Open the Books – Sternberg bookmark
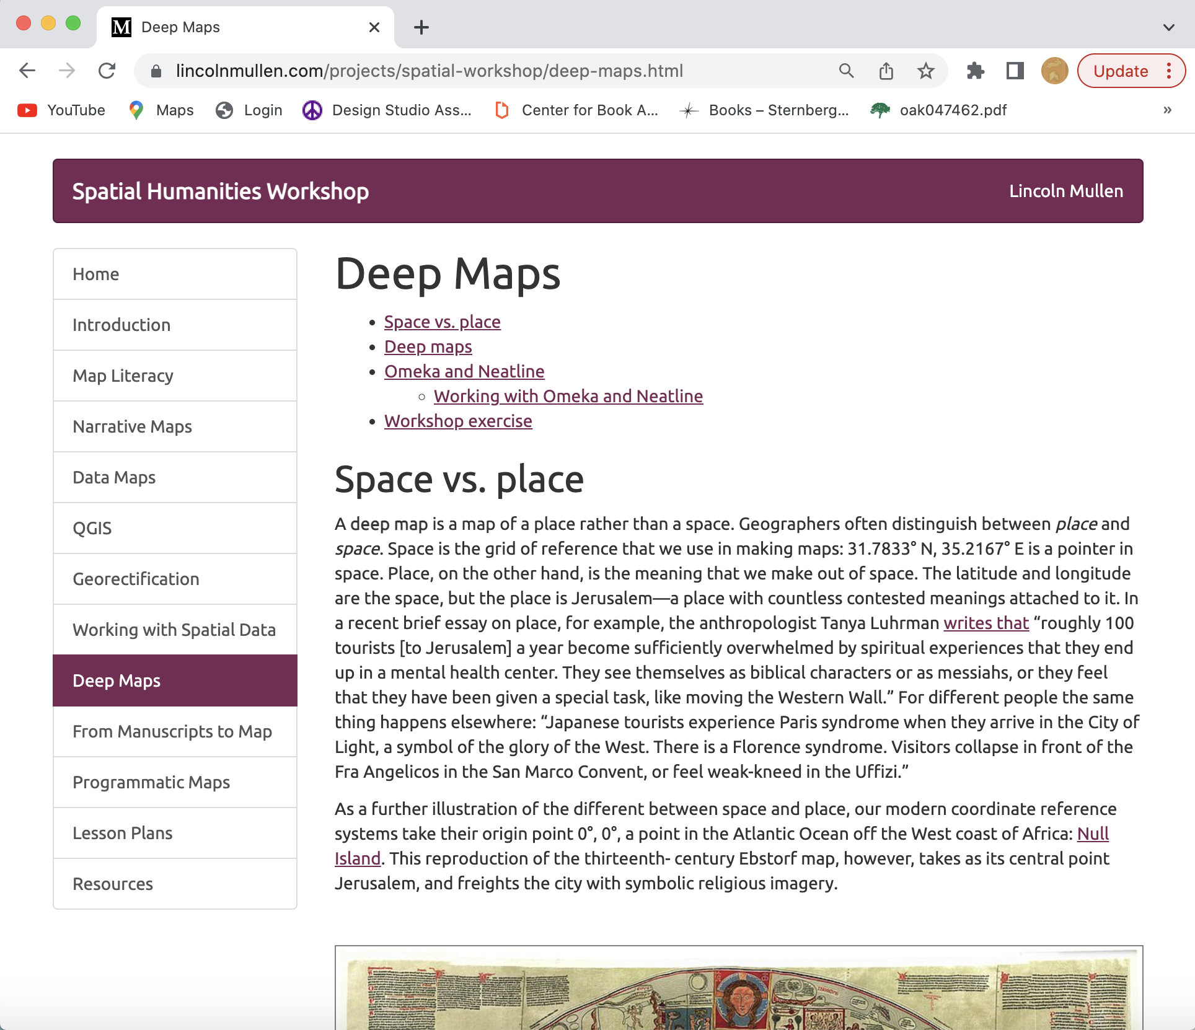The image size is (1195, 1030). 765,110
